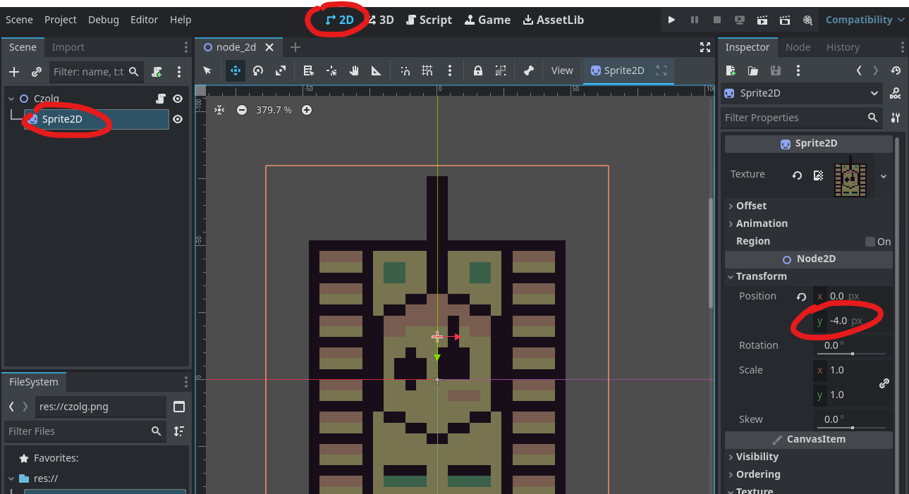
Task: Click the add new node plus icon
Action: (x=14, y=72)
